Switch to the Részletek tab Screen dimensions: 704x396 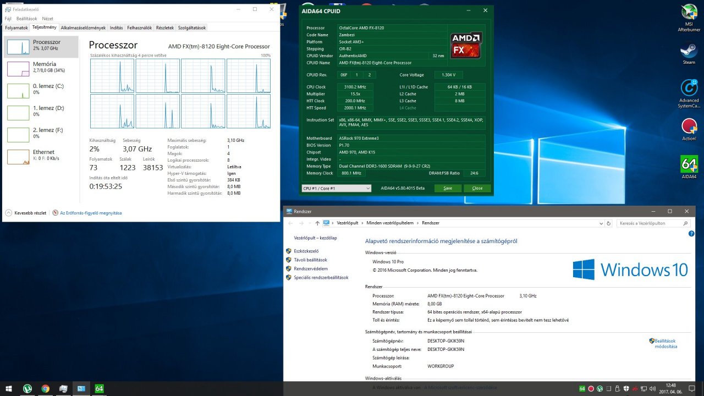(x=165, y=28)
